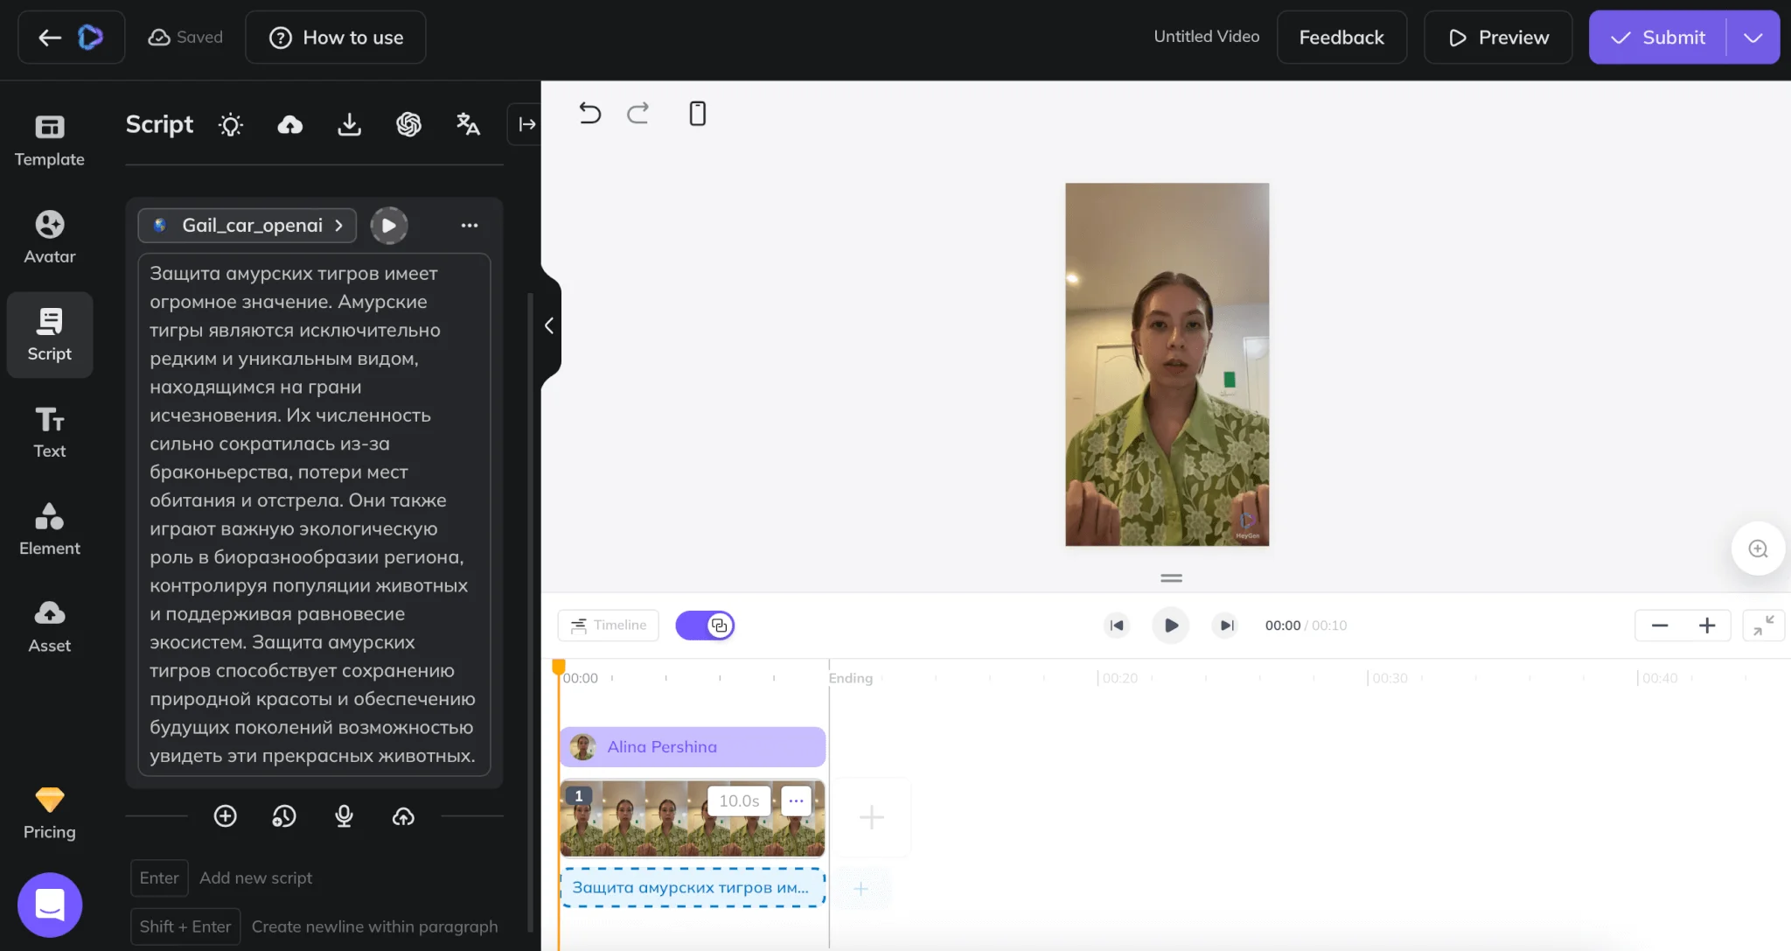The width and height of the screenshot is (1791, 951).
Task: Click the Preview button
Action: click(1498, 38)
